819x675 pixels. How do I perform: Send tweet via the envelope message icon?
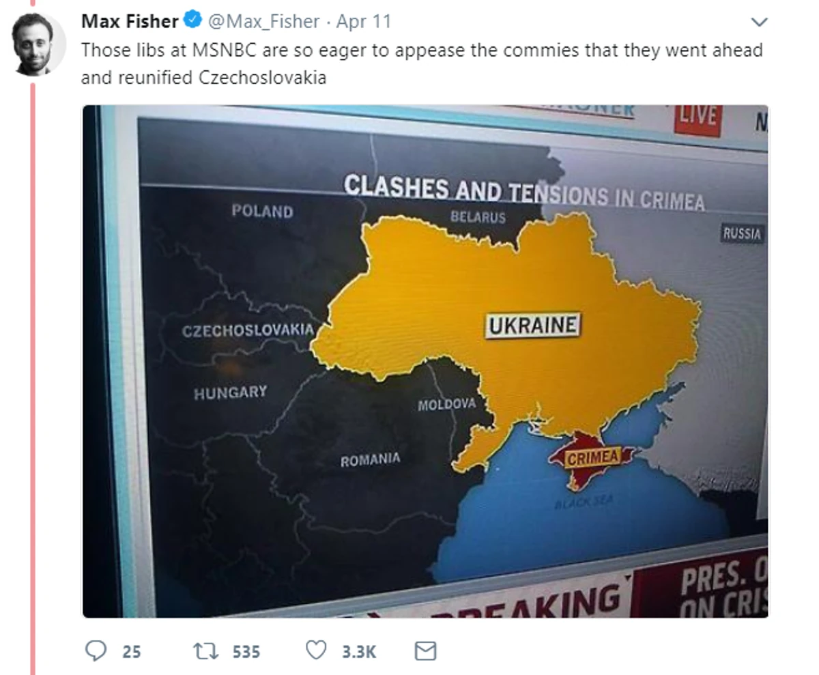coord(425,651)
